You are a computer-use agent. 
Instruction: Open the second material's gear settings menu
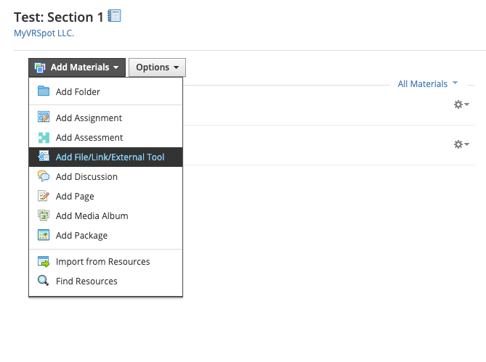(x=461, y=144)
